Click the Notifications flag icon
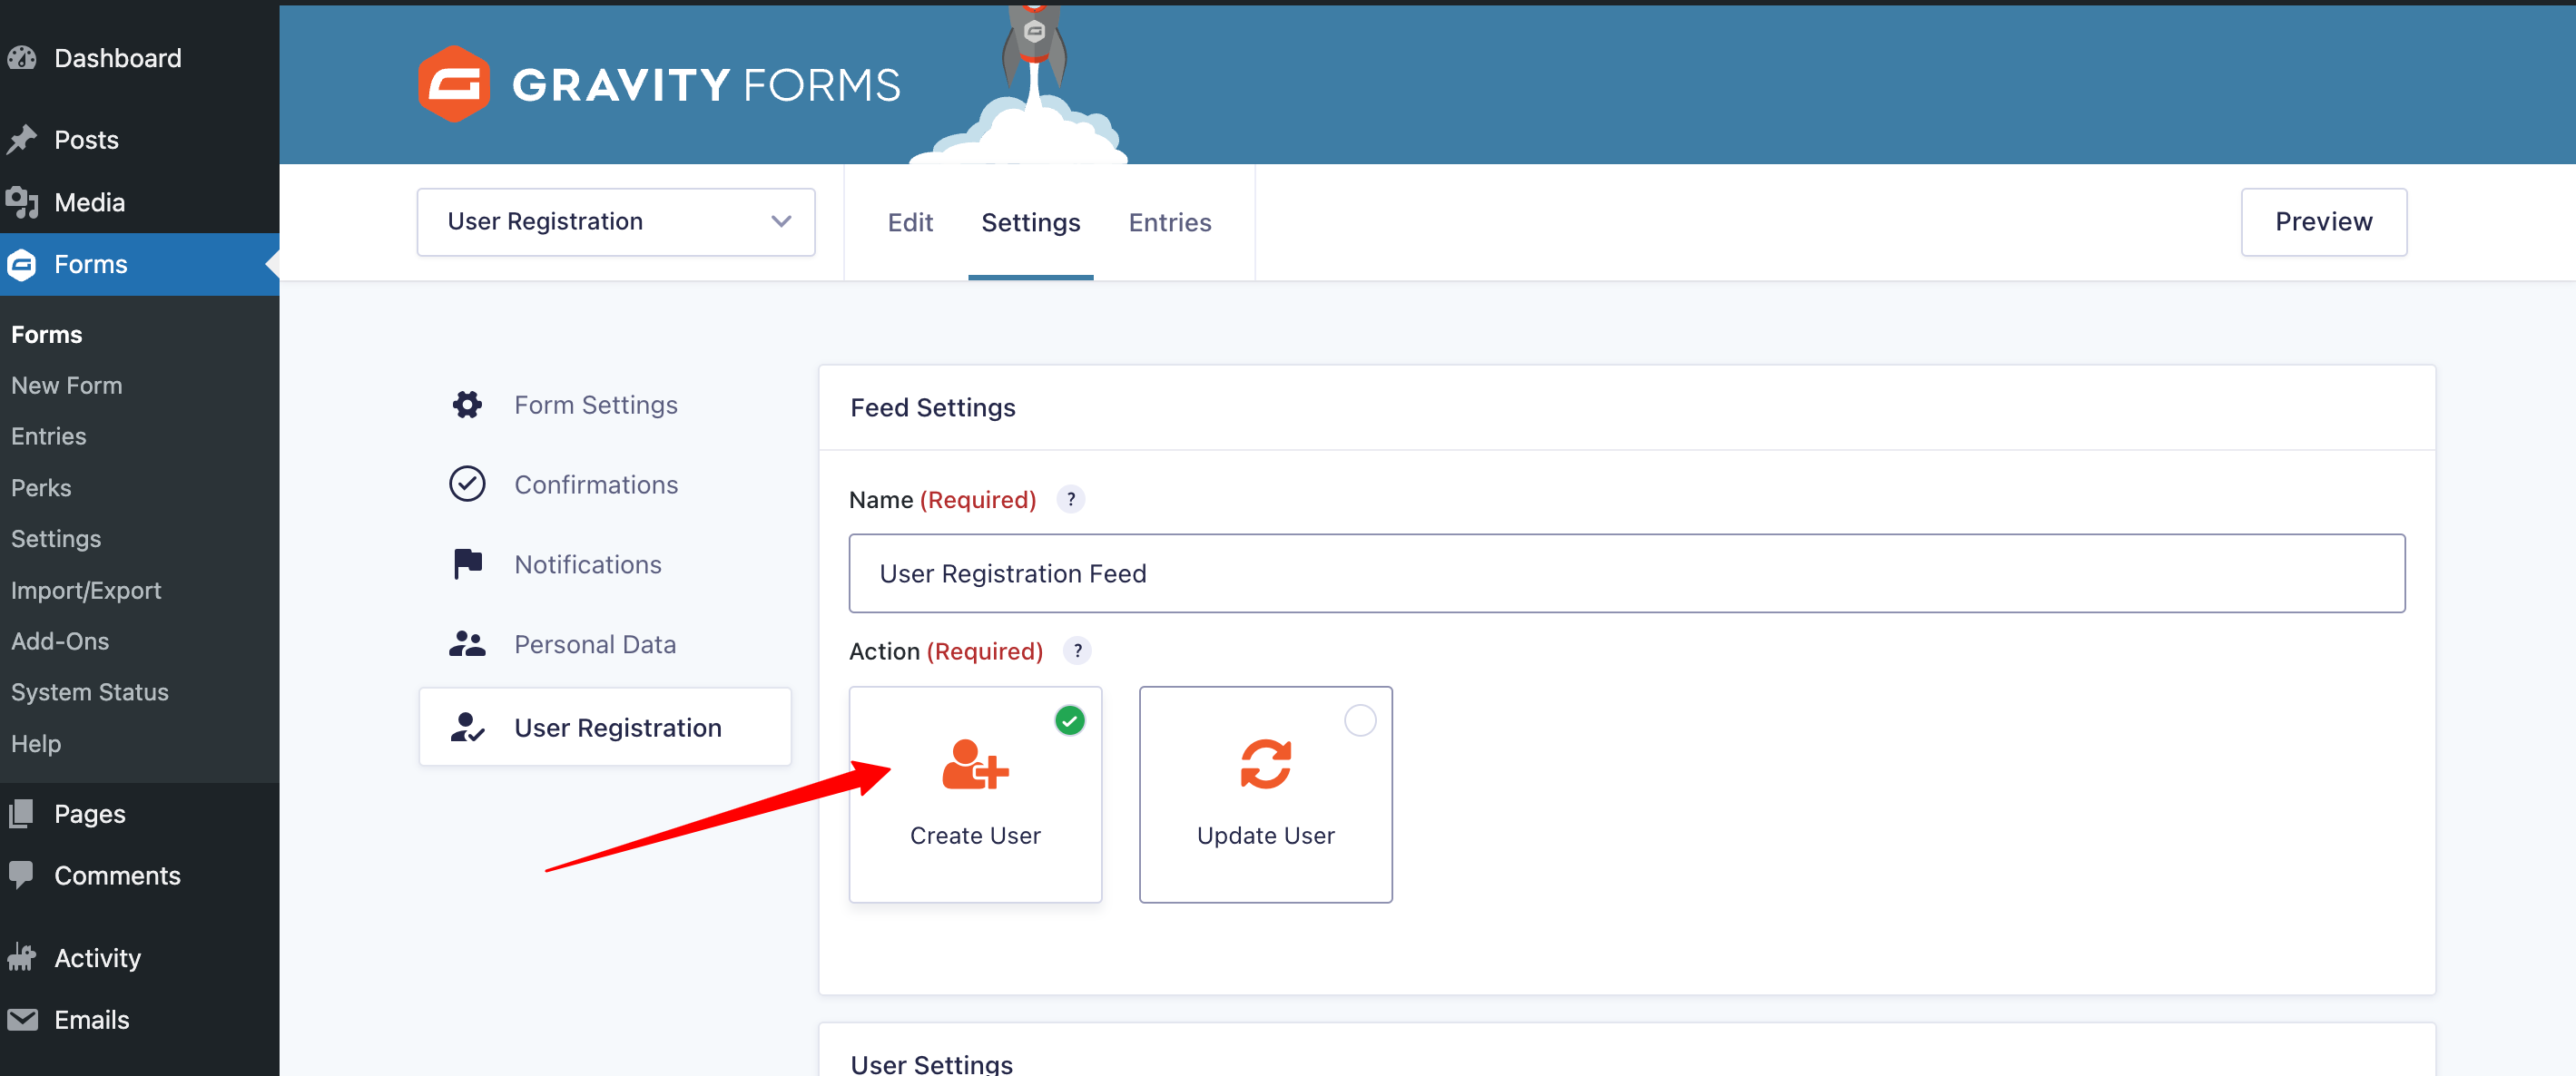Screen dimensions: 2576x1076 coord(467,564)
